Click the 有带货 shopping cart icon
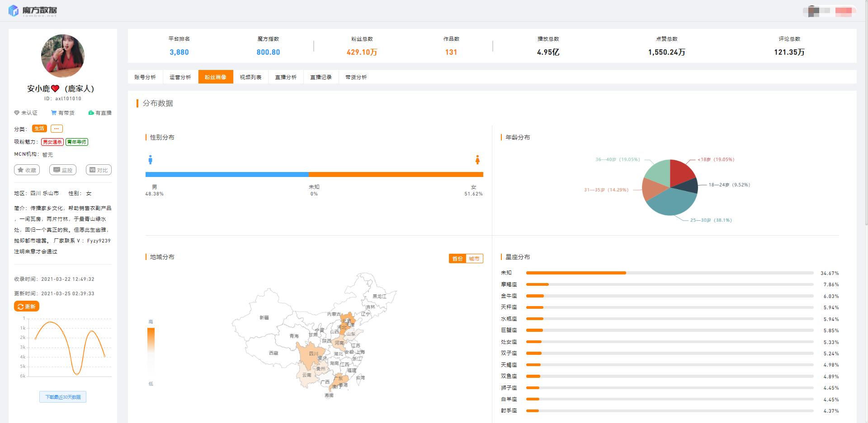This screenshot has height=423, width=868. click(54, 113)
